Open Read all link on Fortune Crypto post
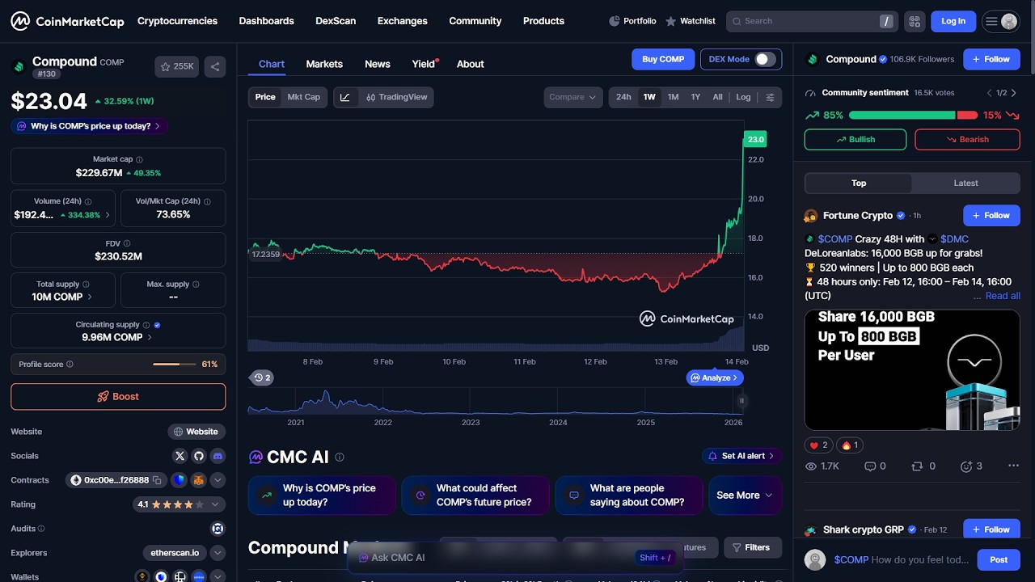1035x582 pixels. (x=1003, y=296)
